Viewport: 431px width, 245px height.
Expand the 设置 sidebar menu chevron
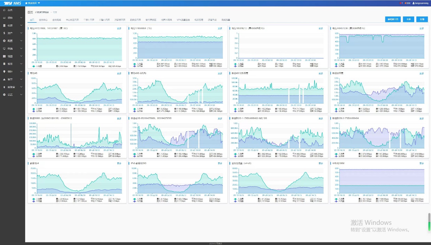[x=21, y=94]
